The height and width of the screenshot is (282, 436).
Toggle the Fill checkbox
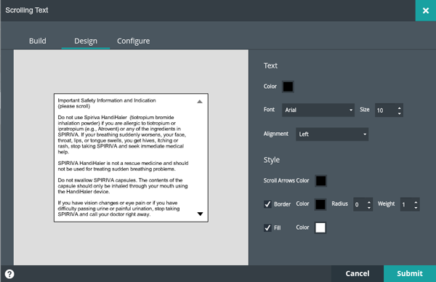click(267, 227)
